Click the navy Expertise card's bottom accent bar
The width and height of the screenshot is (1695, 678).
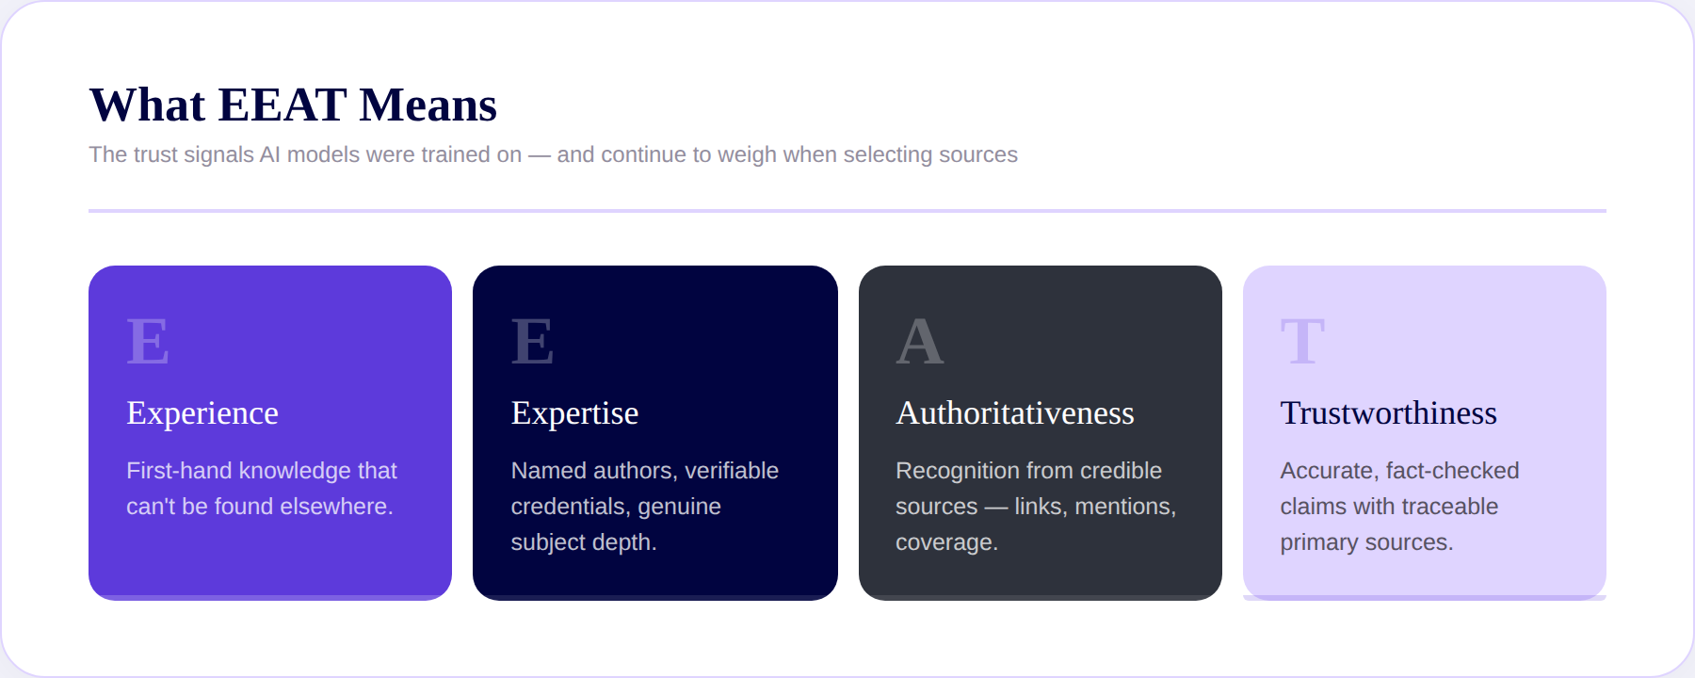(655, 597)
